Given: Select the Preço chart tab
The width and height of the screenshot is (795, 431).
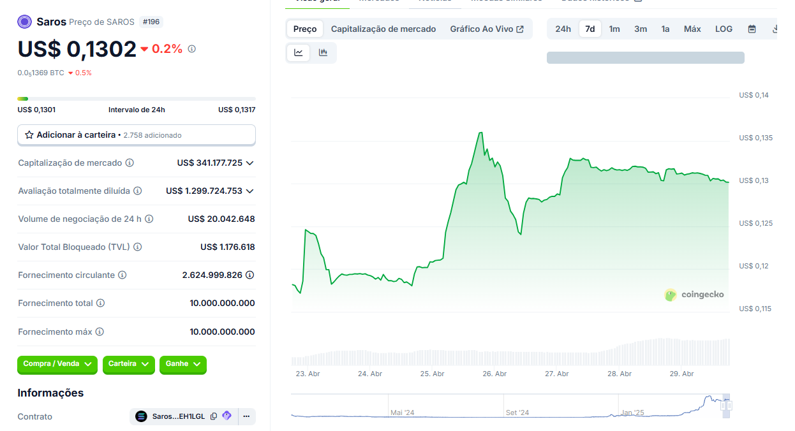Looking at the screenshot, I should click(305, 29).
